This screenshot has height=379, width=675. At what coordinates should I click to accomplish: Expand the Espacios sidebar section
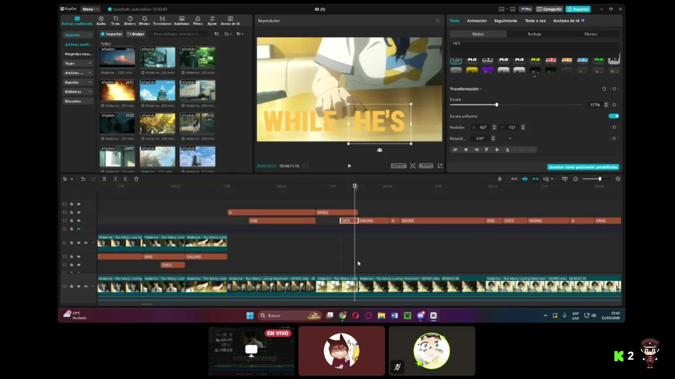point(78,82)
